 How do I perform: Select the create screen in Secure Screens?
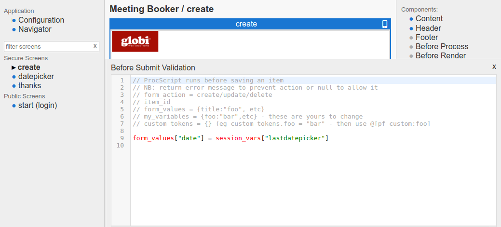pyautogui.click(x=29, y=67)
